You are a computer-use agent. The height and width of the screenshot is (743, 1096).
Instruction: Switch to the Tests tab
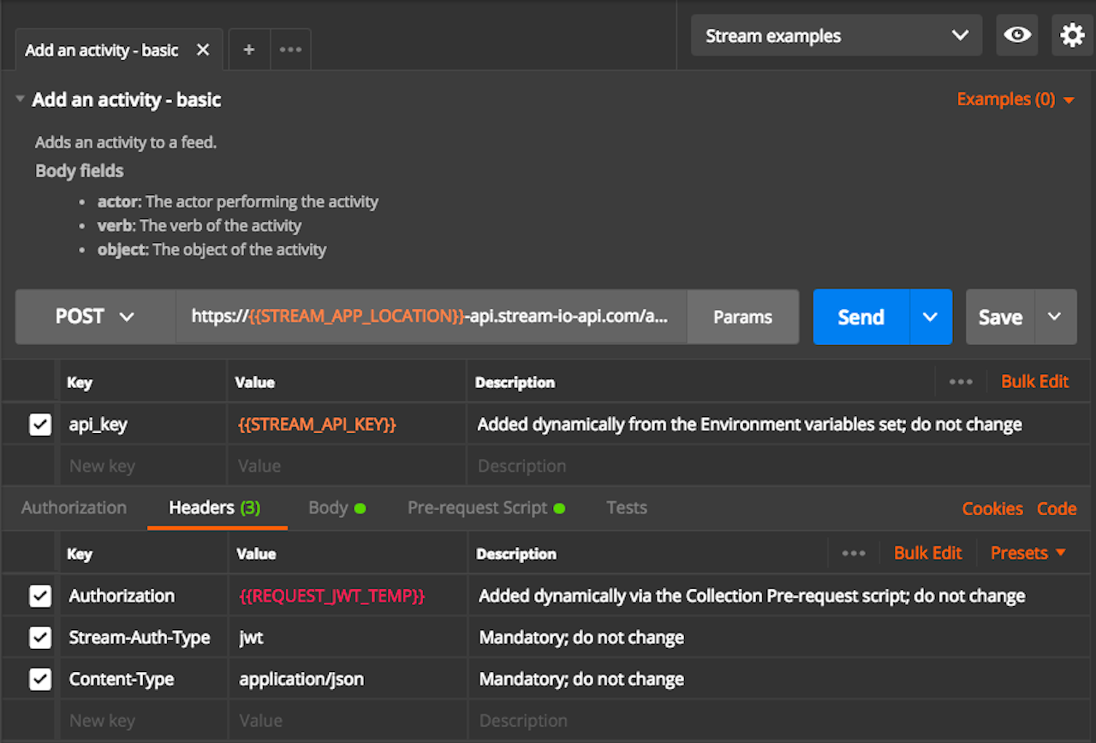click(626, 508)
